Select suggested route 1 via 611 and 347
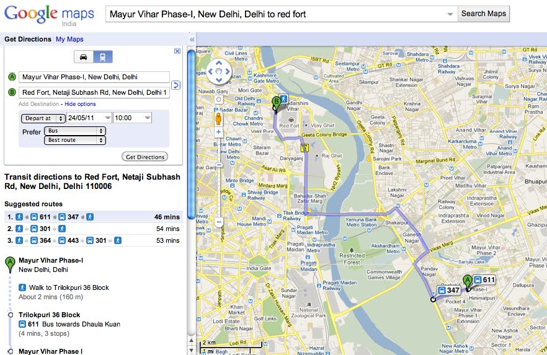The height and width of the screenshot is (355, 547). [x=94, y=217]
